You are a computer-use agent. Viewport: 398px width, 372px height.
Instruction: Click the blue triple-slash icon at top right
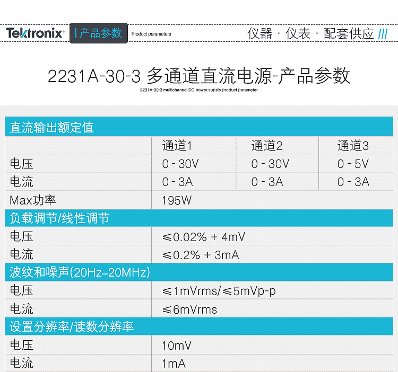point(383,34)
